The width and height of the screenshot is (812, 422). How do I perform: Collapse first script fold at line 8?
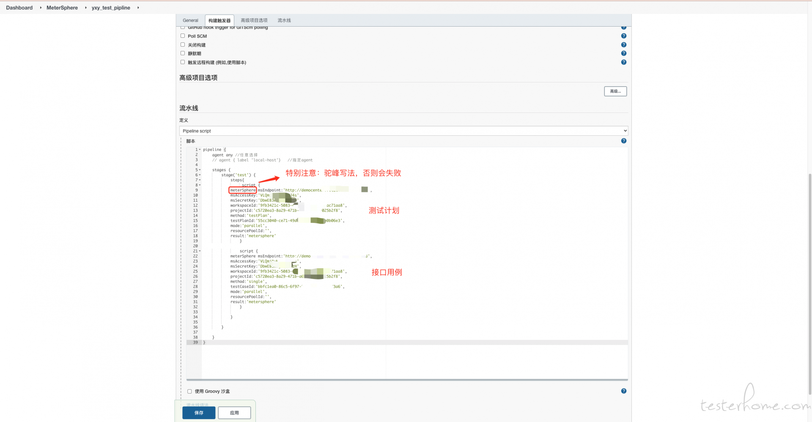(x=200, y=185)
